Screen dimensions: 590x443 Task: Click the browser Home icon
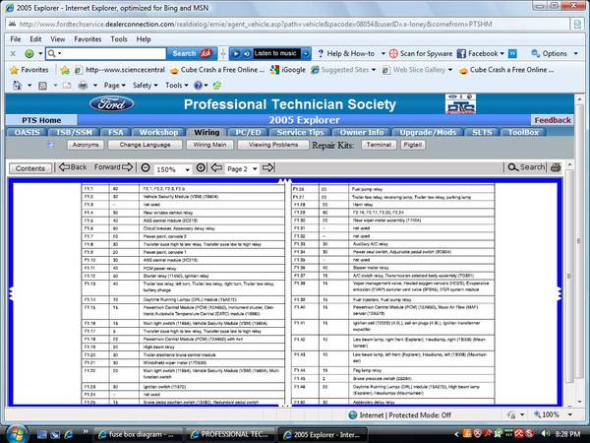[x=17, y=86]
